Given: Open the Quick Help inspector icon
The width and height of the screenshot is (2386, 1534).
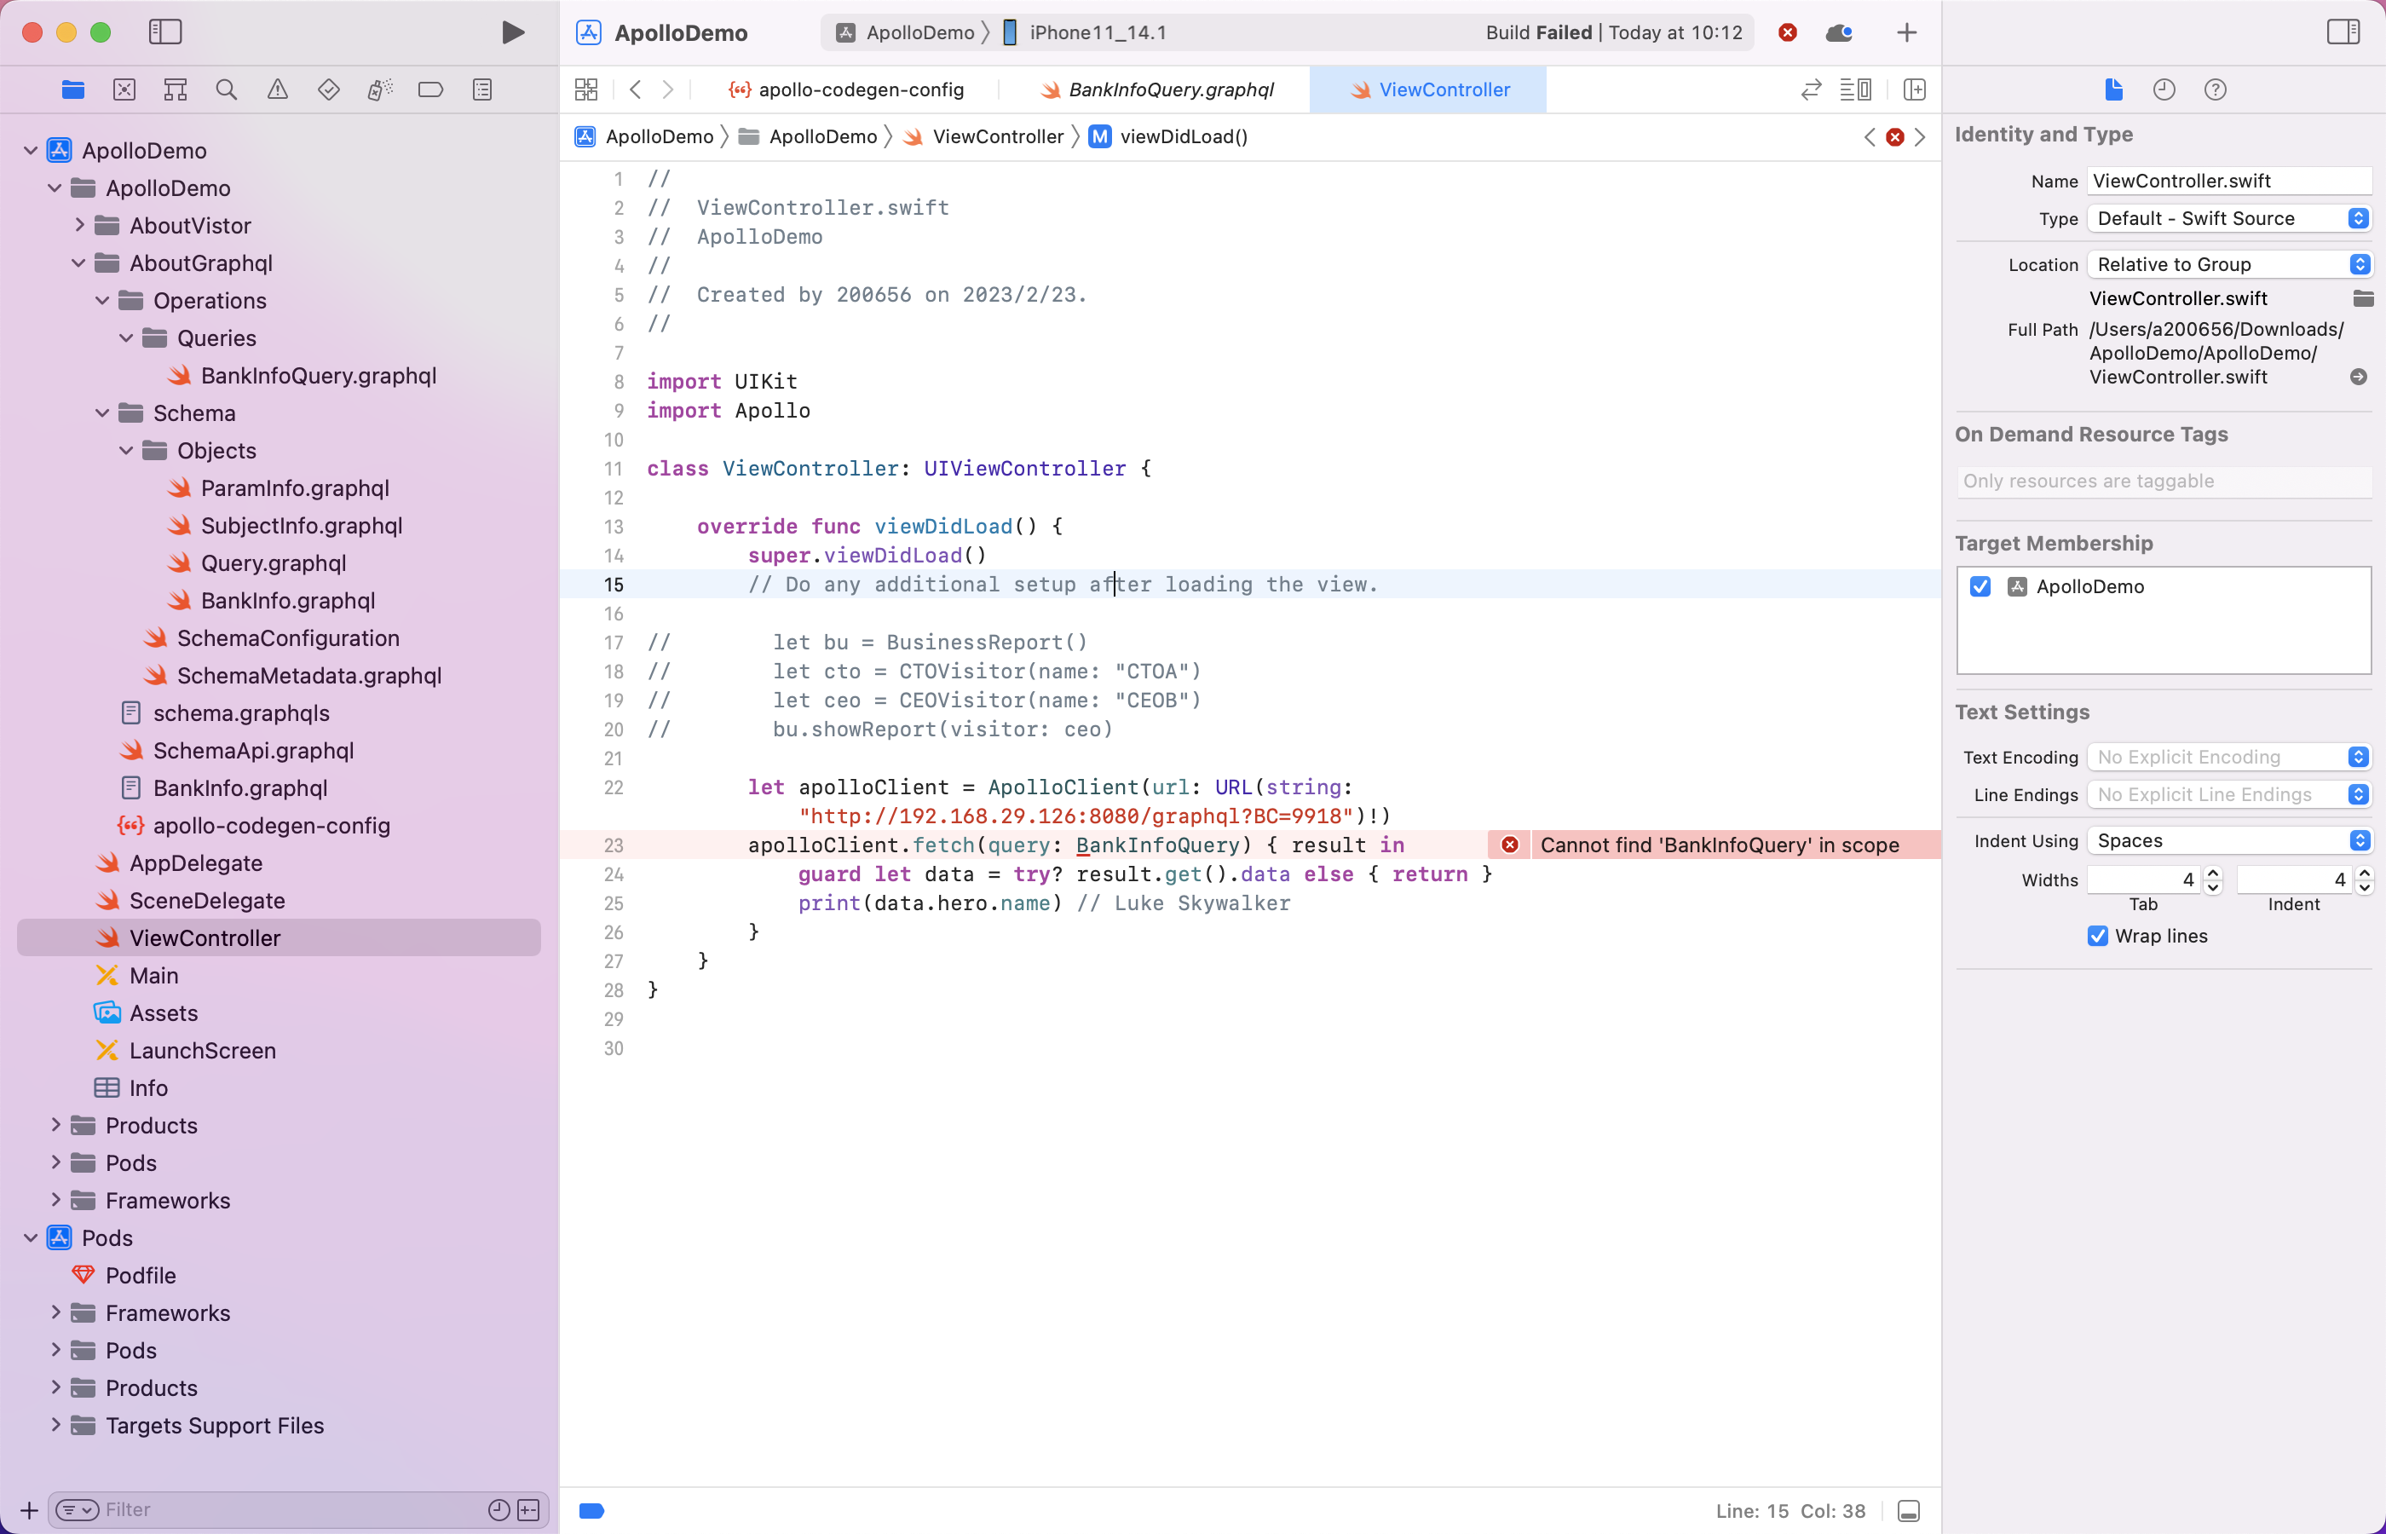Looking at the screenshot, I should pos(2215,89).
